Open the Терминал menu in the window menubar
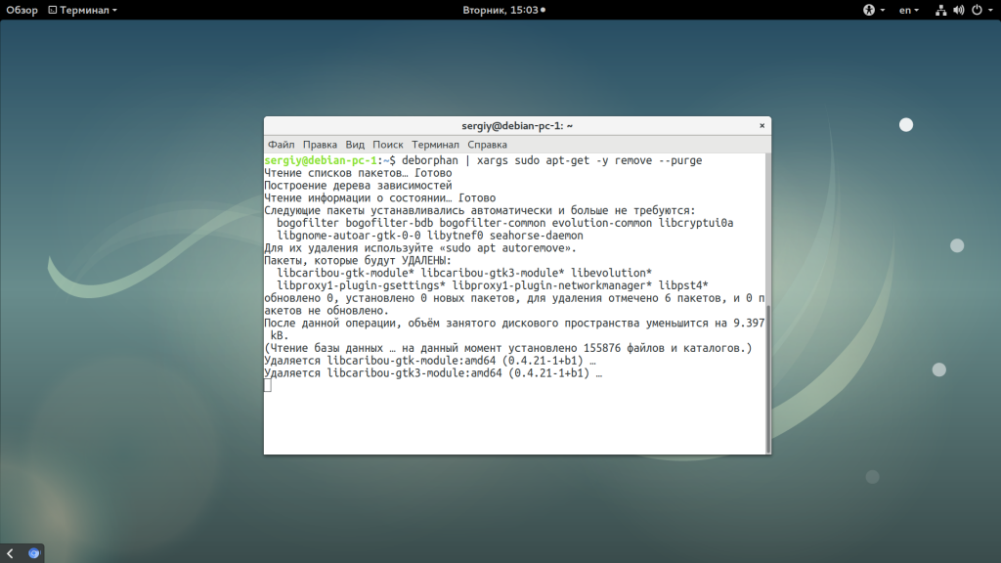The width and height of the screenshot is (1001, 563). point(435,145)
